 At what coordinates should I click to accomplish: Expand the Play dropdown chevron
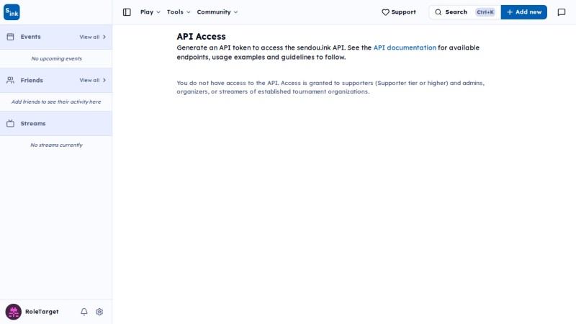click(158, 12)
